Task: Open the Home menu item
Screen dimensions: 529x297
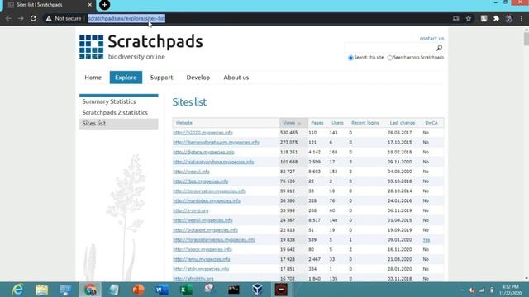Action: [93, 78]
